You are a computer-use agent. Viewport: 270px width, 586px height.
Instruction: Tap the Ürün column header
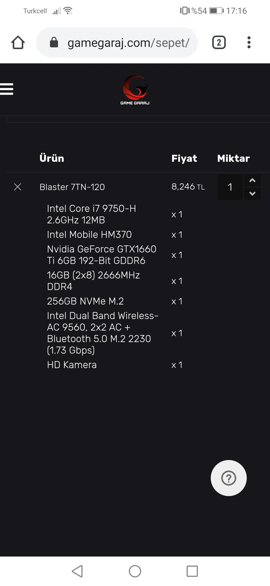point(52,158)
